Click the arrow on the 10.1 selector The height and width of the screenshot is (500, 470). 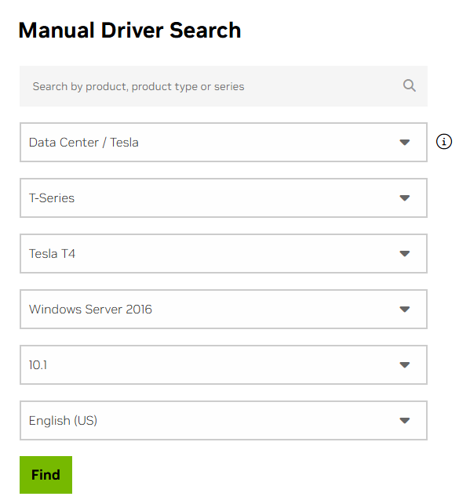(x=405, y=364)
